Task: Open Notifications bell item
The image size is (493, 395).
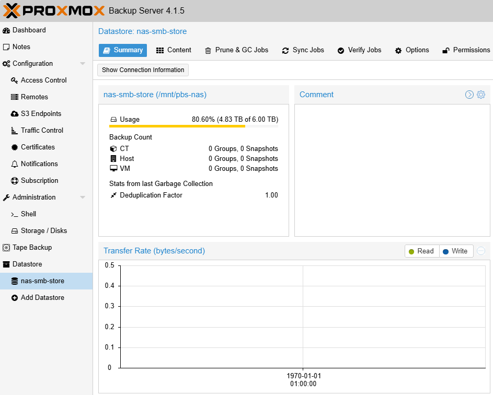Action: pos(39,164)
